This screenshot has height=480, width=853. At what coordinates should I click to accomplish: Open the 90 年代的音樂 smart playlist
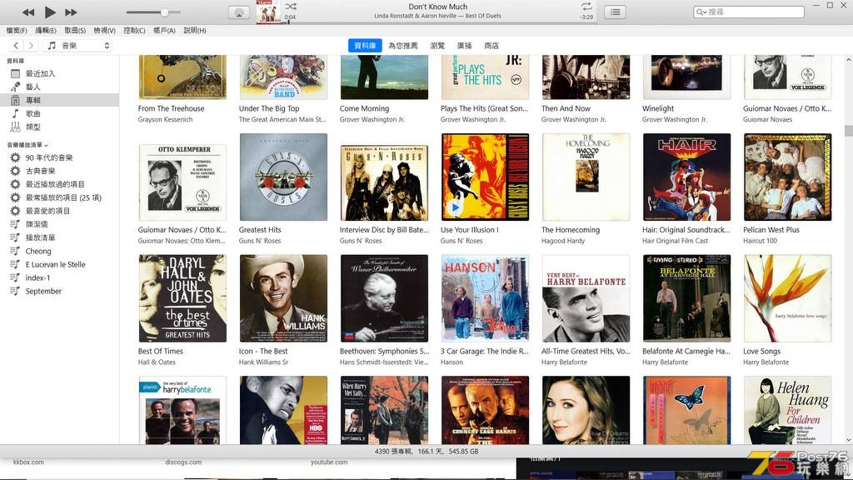(59, 157)
